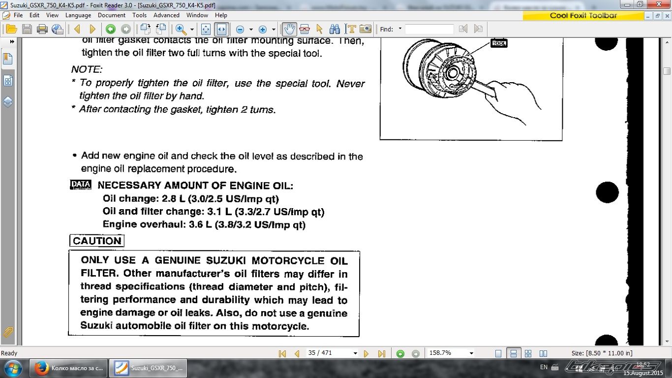
Task: Open Search with the binoculars icon
Action: point(335,29)
